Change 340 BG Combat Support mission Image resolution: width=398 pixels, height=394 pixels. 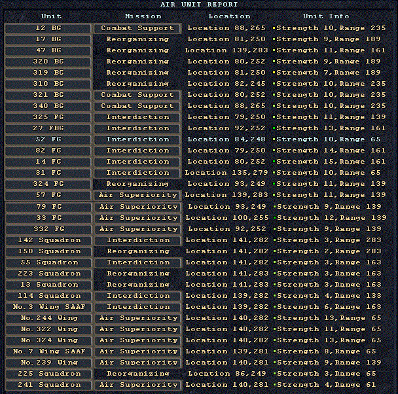coord(137,106)
